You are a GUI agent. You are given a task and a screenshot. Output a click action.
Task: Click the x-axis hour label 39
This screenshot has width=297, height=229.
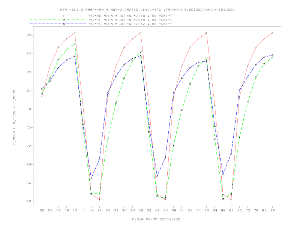[x=149, y=210]
